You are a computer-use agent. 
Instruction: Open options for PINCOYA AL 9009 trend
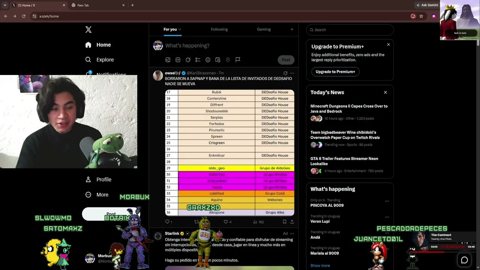387,201
